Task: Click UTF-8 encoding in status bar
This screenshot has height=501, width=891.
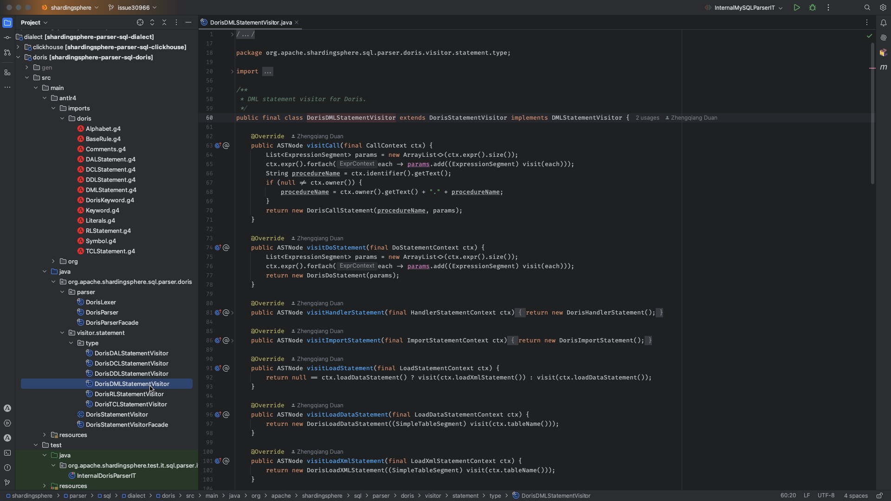Action: point(826,495)
